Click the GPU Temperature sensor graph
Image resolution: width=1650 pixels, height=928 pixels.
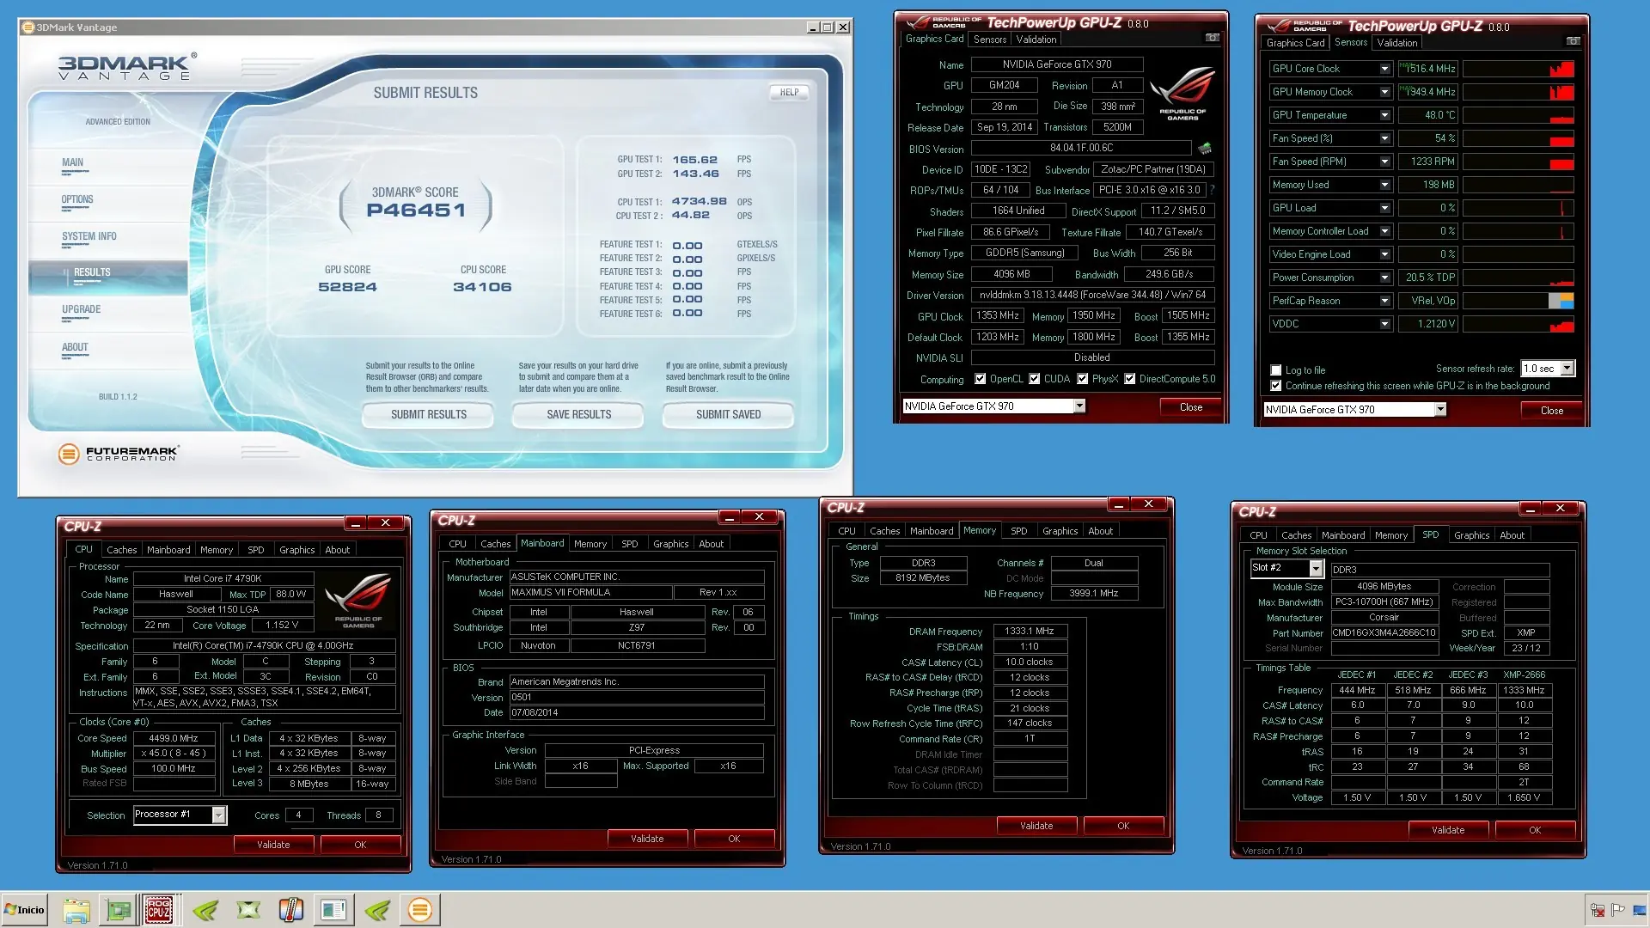point(1518,115)
